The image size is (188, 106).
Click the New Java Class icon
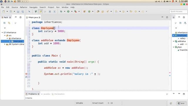(89, 11)
